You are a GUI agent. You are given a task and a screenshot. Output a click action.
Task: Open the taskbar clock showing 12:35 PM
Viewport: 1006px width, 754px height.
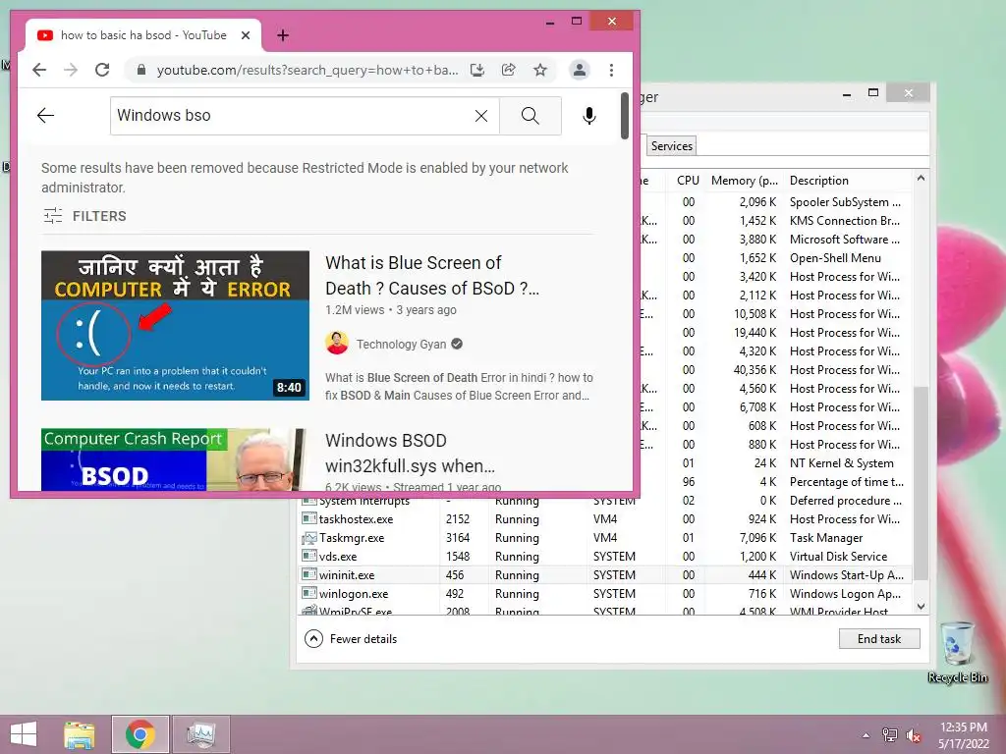click(x=963, y=735)
